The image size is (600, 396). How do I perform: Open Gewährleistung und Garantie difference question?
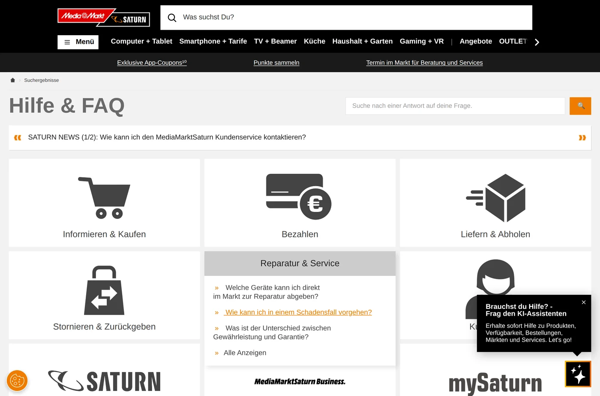pos(272,333)
